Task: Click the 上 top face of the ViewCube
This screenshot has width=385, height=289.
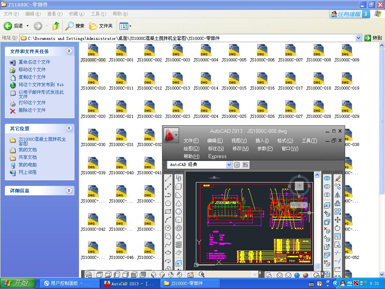Action: tap(299, 186)
